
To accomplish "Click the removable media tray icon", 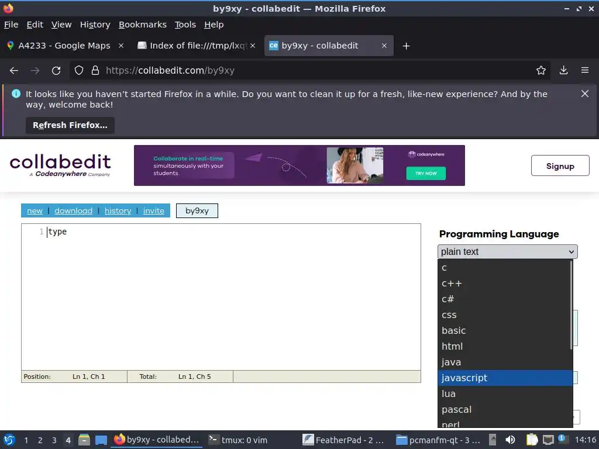I will coord(493,440).
